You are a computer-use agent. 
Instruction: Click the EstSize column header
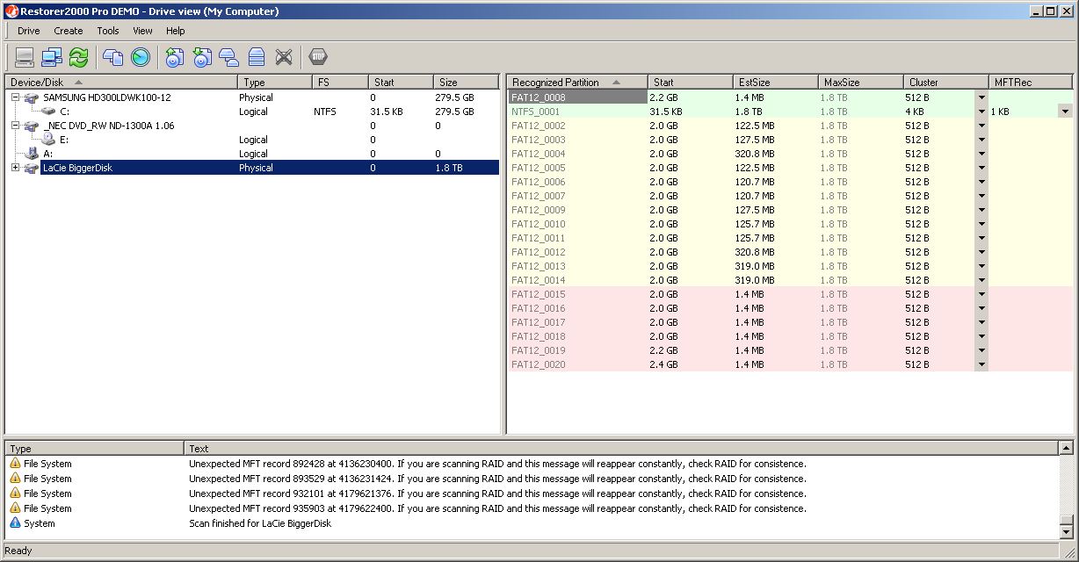click(x=774, y=82)
